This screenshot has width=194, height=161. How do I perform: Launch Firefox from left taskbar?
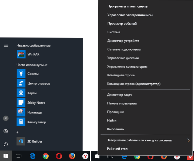pos(72,156)
